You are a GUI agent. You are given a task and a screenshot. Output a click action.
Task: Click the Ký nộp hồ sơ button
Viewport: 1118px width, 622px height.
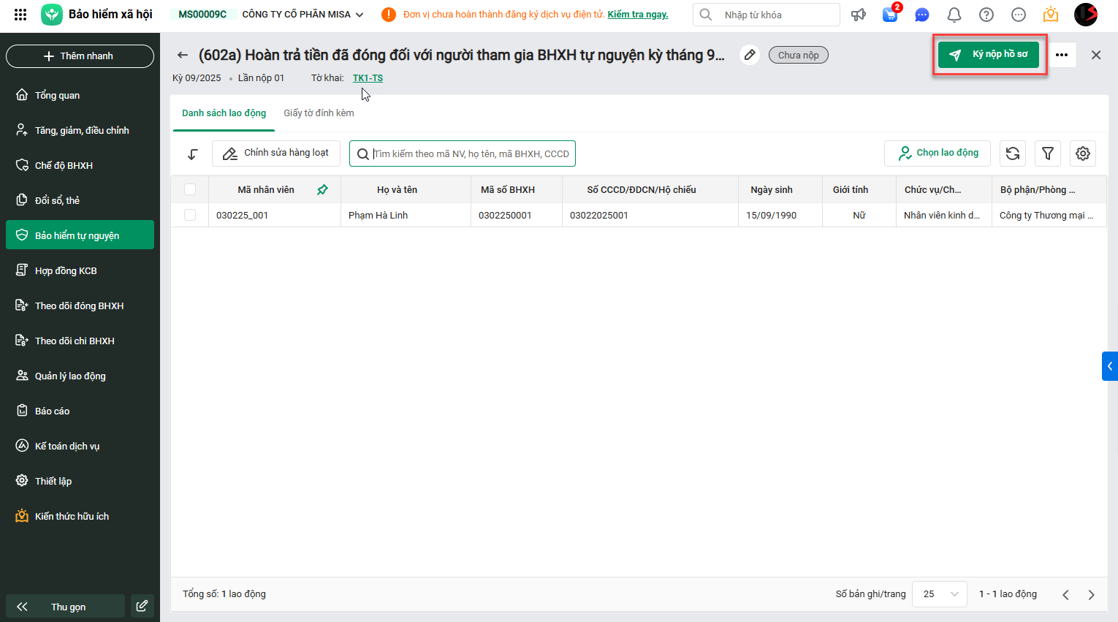click(x=989, y=55)
